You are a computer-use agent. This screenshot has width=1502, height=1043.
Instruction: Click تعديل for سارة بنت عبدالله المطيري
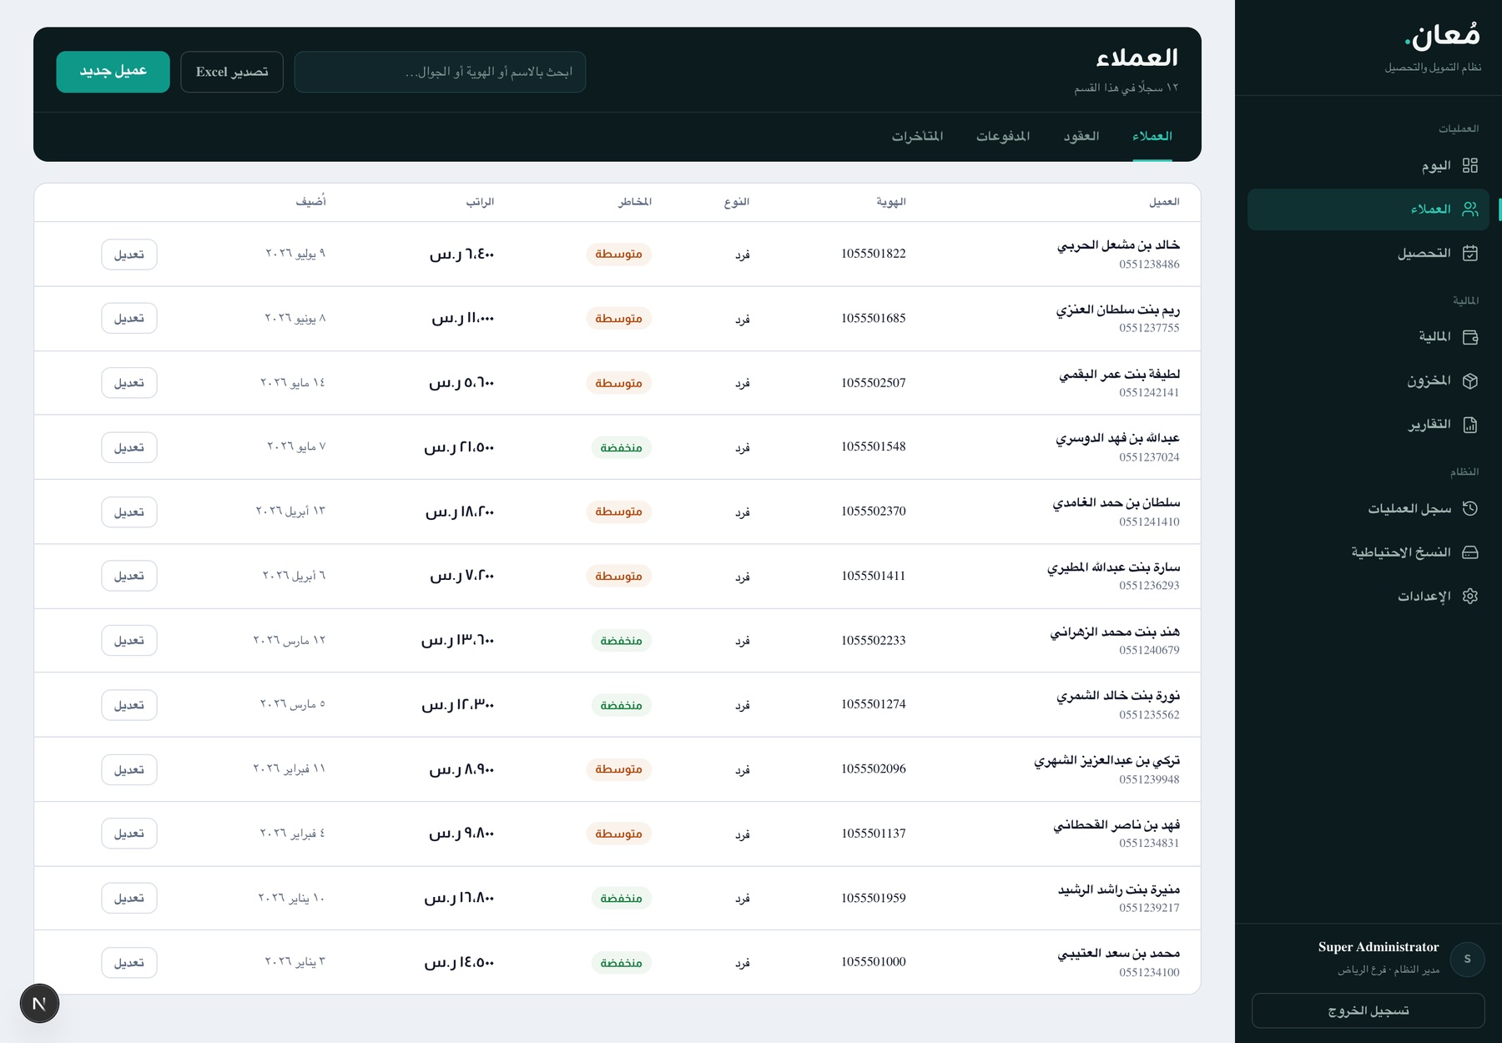129,576
